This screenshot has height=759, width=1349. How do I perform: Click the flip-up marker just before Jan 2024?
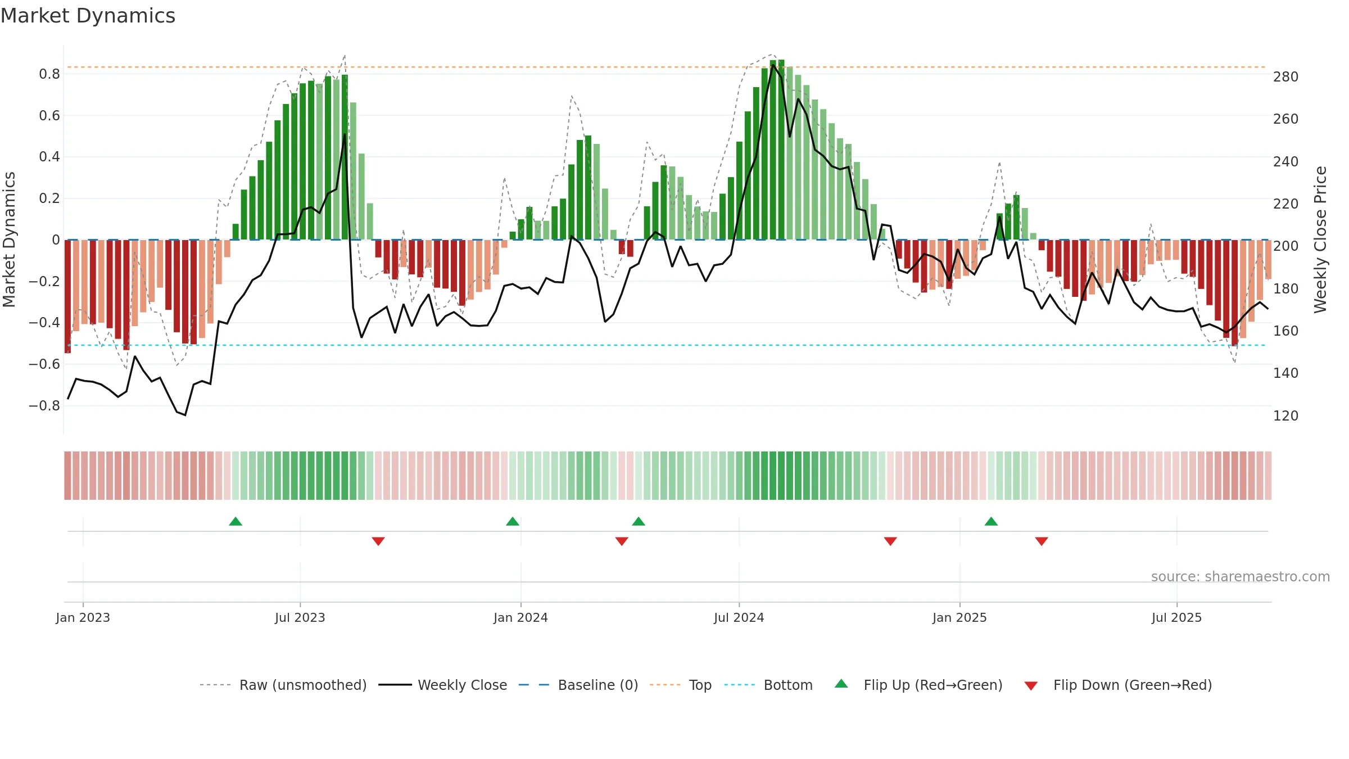513,521
